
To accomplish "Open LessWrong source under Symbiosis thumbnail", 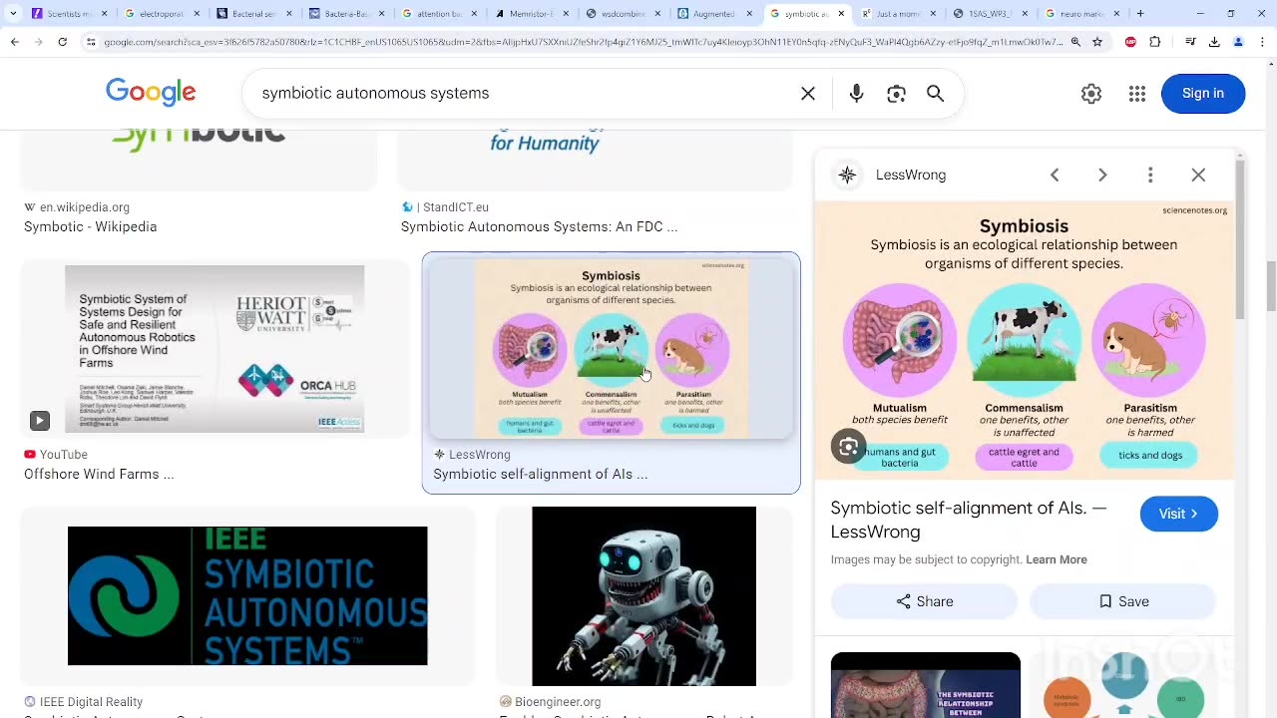I will [480, 454].
